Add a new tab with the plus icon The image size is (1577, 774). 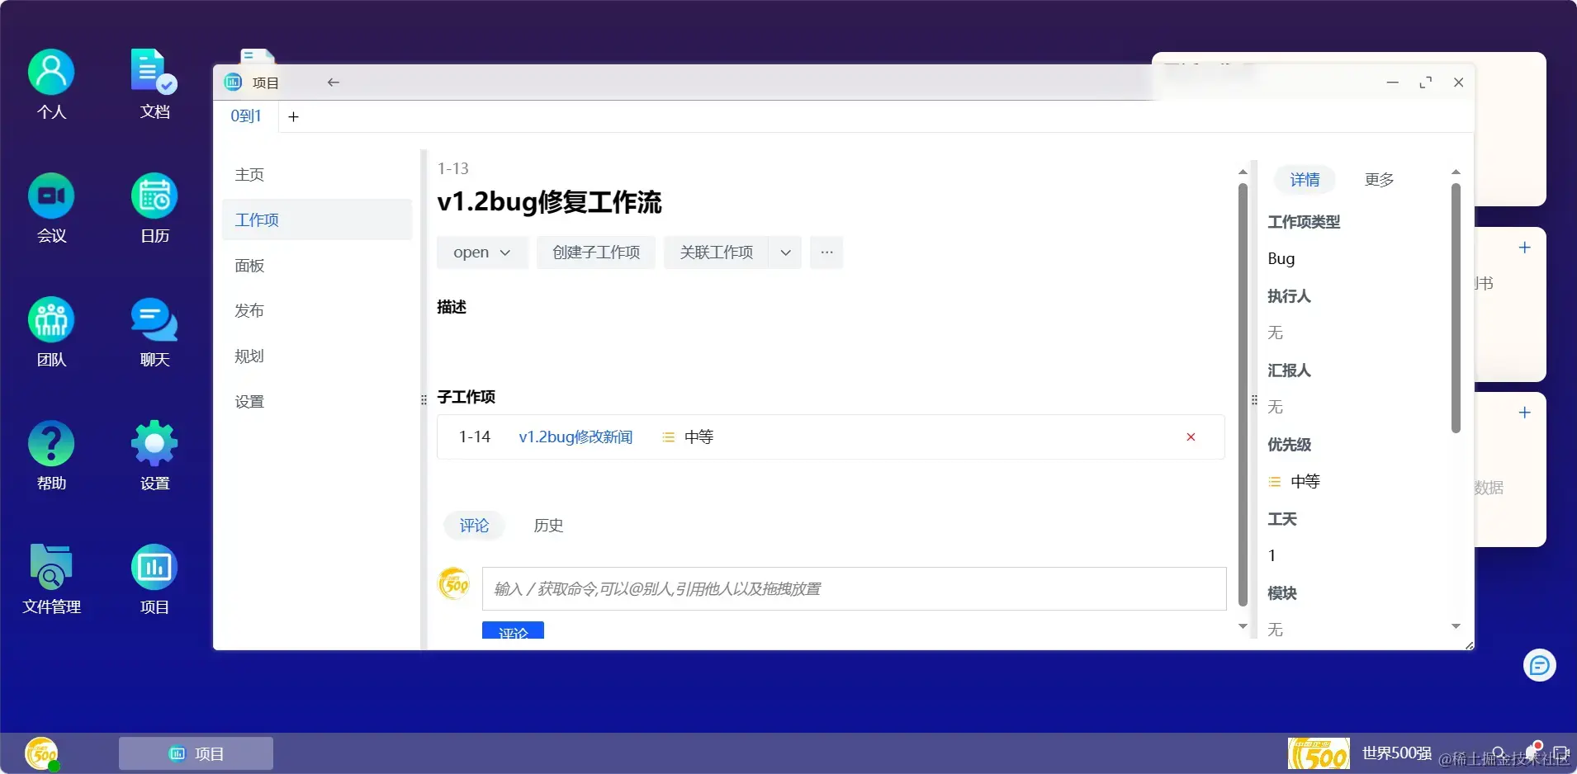(x=293, y=117)
